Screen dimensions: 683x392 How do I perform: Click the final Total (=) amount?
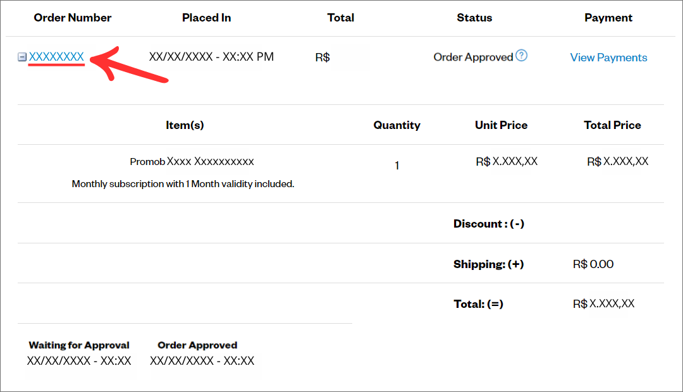tap(603, 304)
